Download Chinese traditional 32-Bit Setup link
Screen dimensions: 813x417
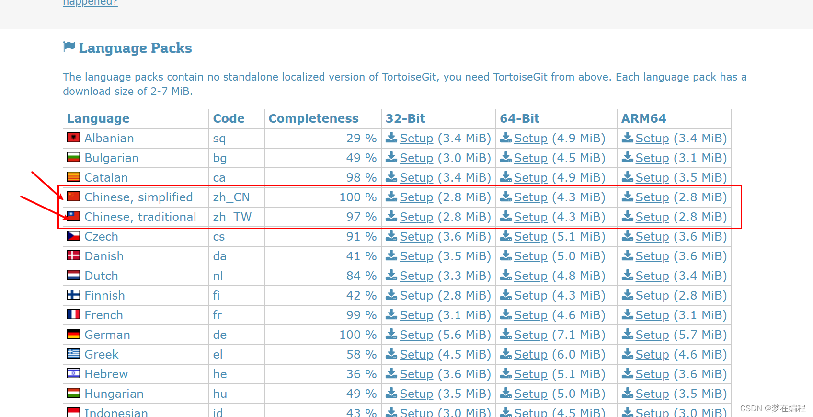click(x=416, y=217)
